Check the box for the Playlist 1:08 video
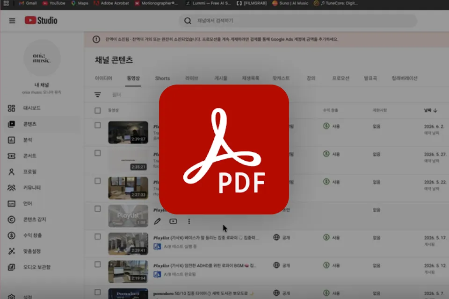This screenshot has height=299, width=449. pos(98,209)
